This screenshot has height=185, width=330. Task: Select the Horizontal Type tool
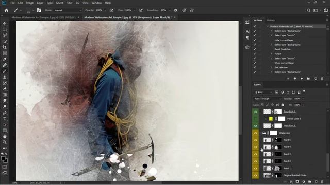coord(5,119)
